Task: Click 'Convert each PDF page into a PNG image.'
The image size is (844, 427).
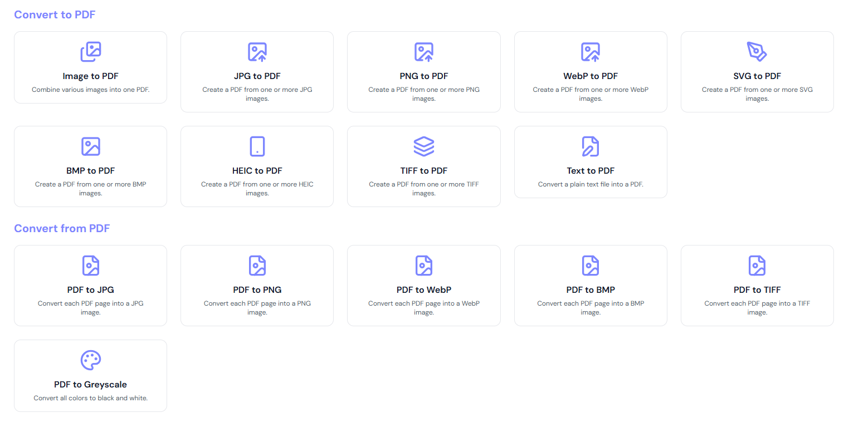Action: (x=257, y=308)
